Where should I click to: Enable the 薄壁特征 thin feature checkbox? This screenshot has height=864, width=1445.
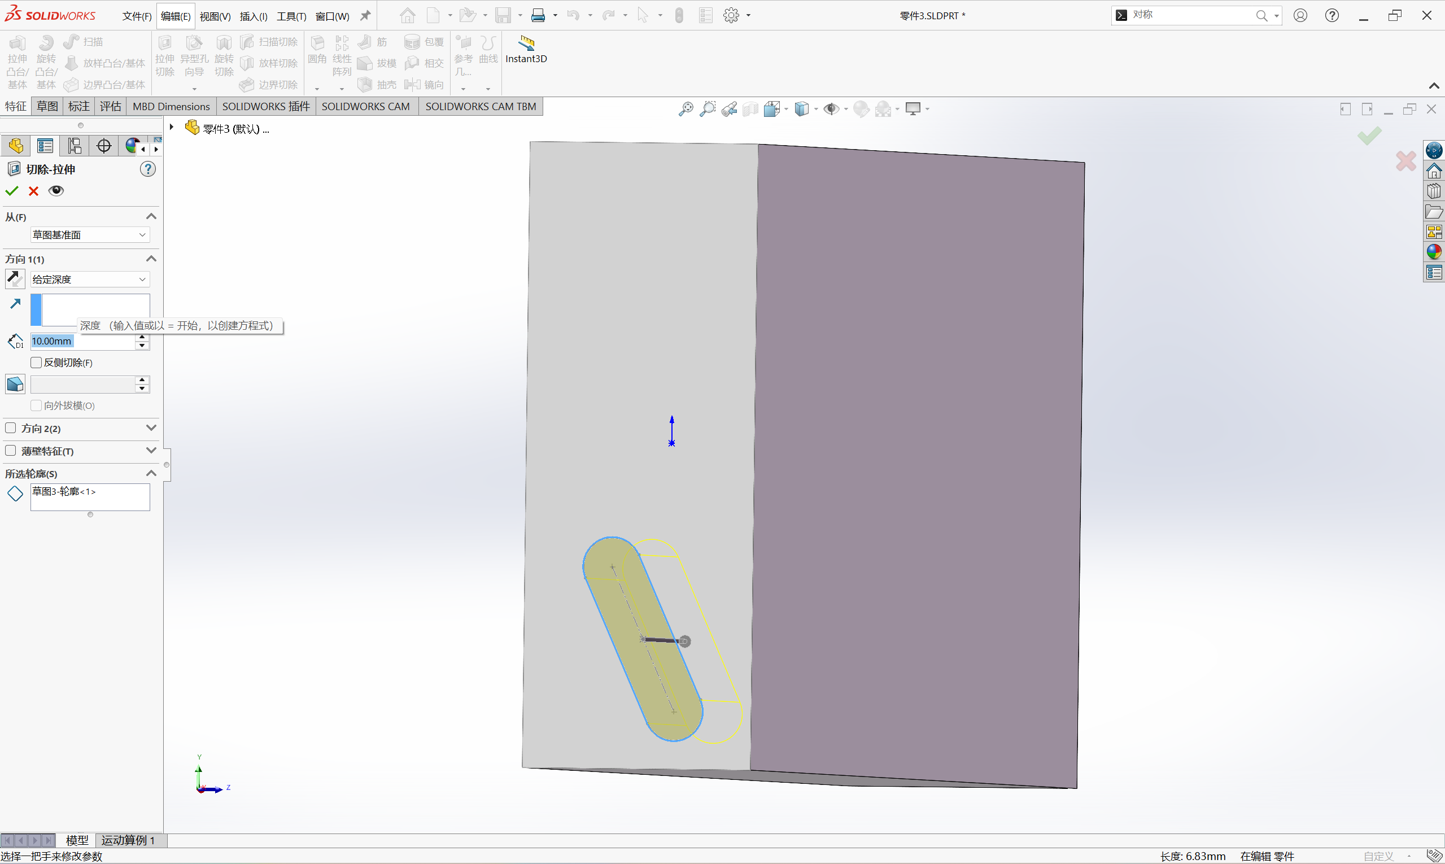click(x=11, y=451)
